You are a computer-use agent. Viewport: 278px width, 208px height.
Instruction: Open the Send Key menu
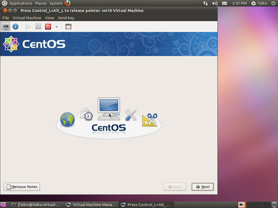point(66,18)
